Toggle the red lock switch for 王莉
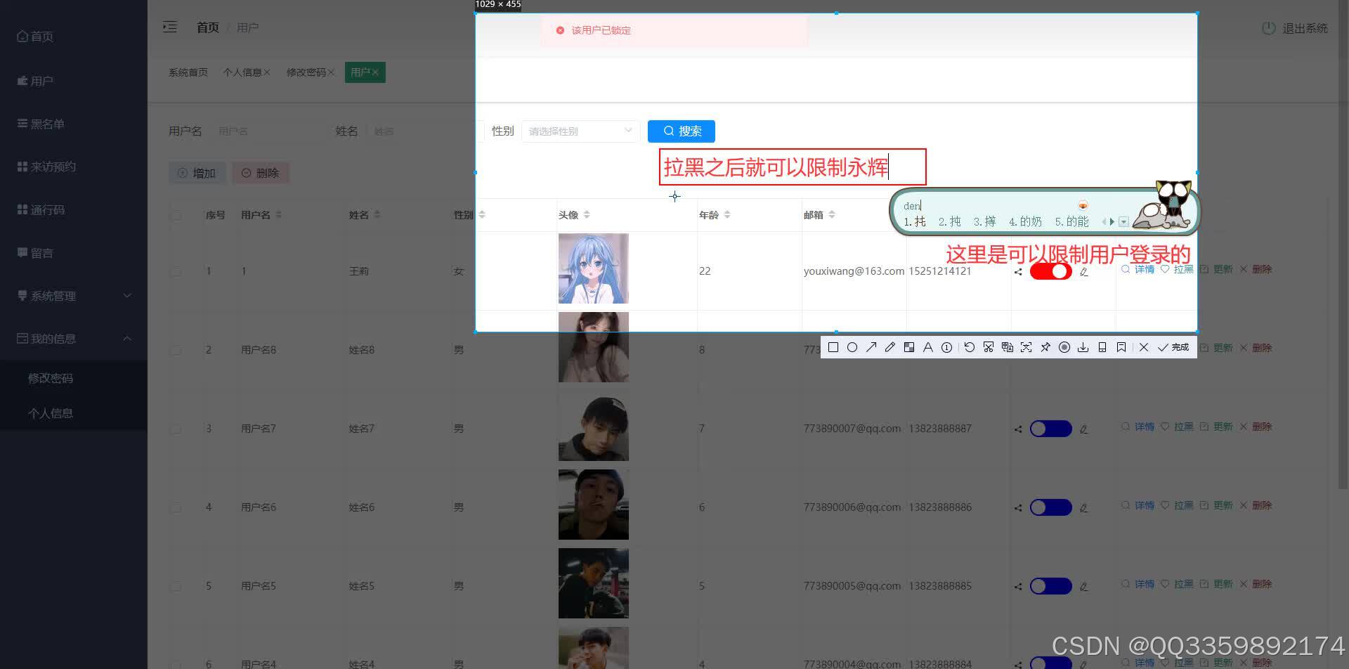This screenshot has height=669, width=1349. pos(1050,271)
